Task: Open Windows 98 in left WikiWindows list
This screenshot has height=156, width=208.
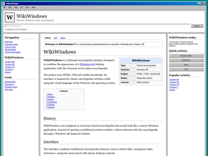Action: (10, 62)
